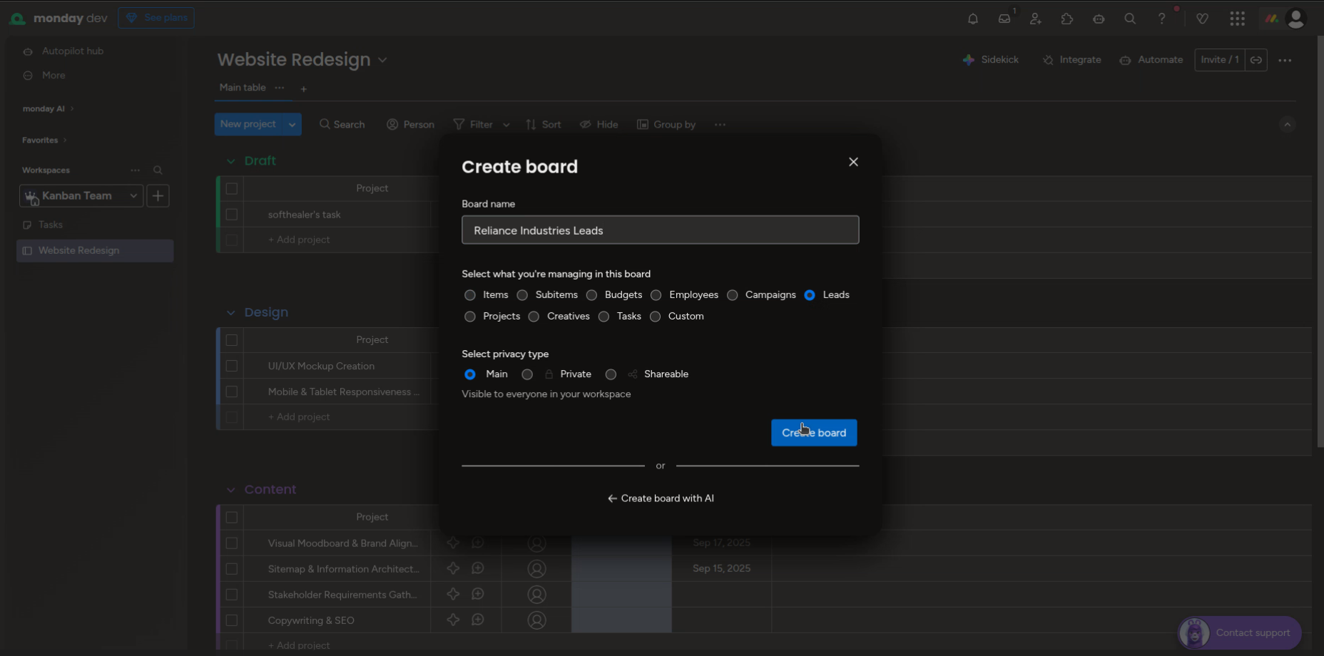Click the monday dev logo

point(58,19)
